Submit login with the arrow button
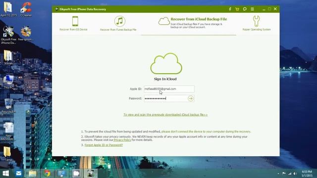This screenshot has width=317, height=178. (x=191, y=98)
